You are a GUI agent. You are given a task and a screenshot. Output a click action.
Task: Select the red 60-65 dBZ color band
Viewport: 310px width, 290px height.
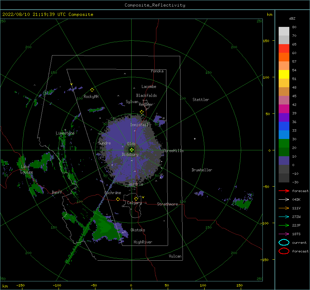(284, 48)
